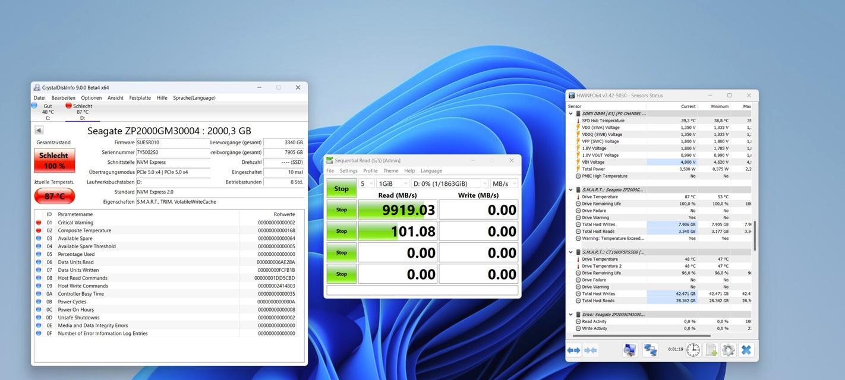Open the Festplatte menu
Viewport: 845px width, 380px height.
coord(140,98)
